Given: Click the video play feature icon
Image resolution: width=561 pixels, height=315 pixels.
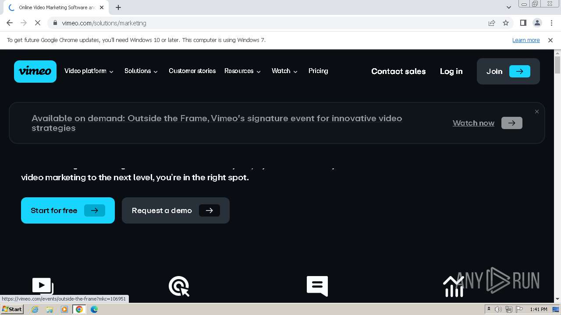Looking at the screenshot, I should (43, 287).
